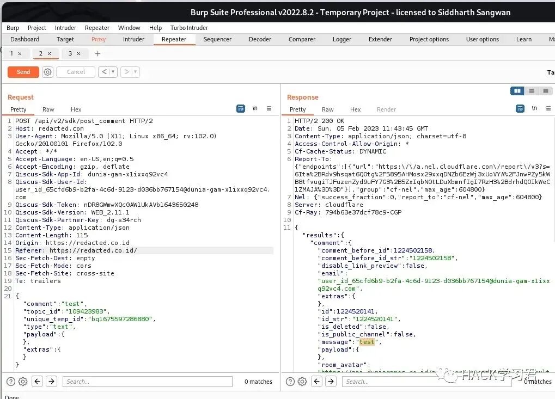This screenshot has width=555, height=399.
Task: Jump to previous search match in Response
Action: pos(317,382)
